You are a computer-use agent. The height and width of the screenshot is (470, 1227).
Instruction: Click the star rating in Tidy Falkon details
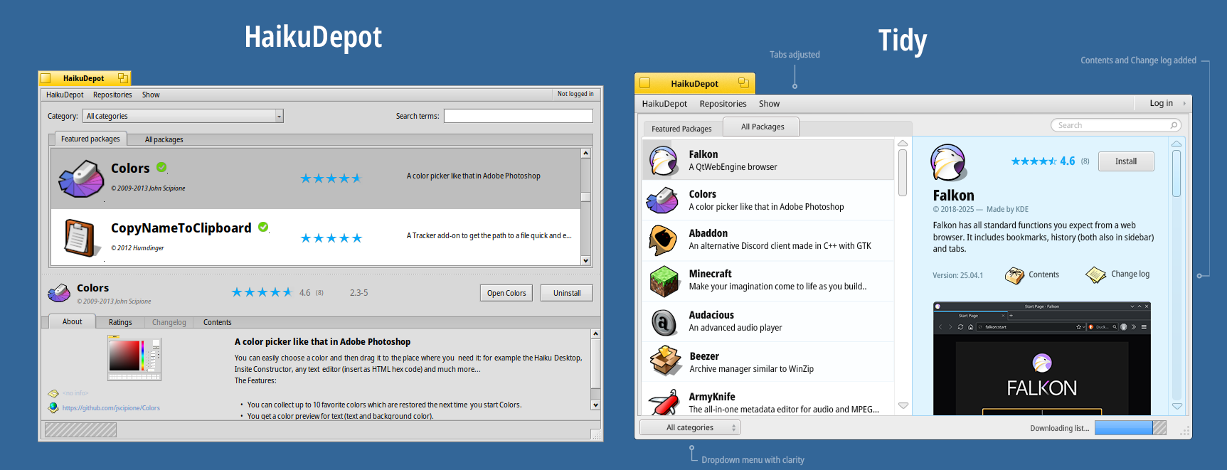(1034, 161)
